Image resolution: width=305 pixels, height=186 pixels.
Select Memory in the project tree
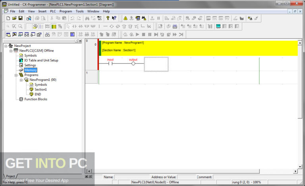[x=31, y=70]
